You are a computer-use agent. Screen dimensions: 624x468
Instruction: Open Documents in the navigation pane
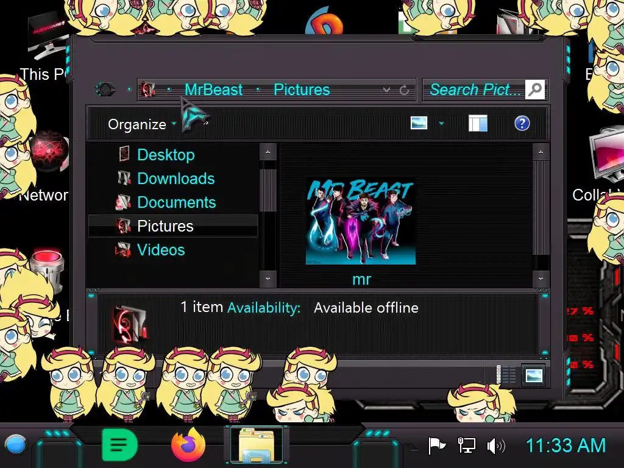click(x=176, y=202)
